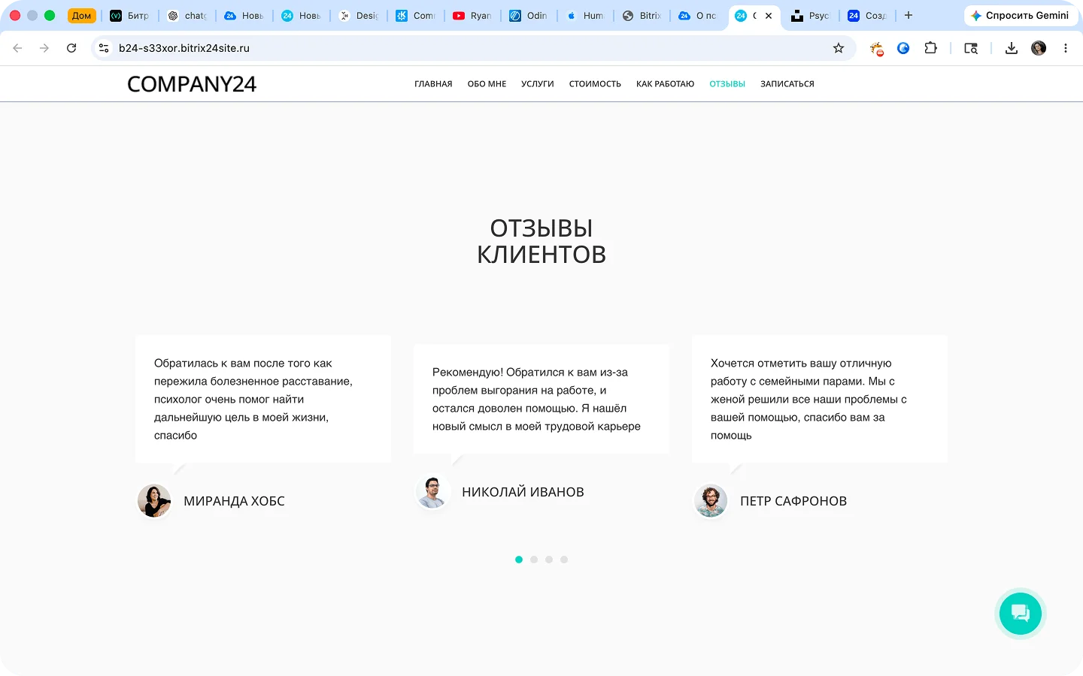This screenshot has width=1083, height=676.
Task: Open the downloads icon in toolbar
Action: [x=1012, y=48]
